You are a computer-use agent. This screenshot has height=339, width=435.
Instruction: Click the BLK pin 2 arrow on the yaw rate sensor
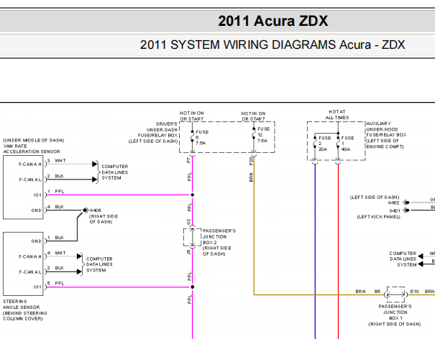coord(95,180)
